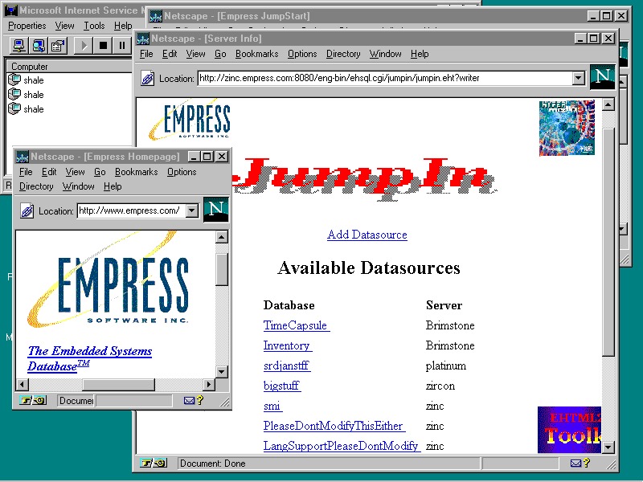
Task: Click the Connect to Server toolbar icon
Action: tap(17, 46)
